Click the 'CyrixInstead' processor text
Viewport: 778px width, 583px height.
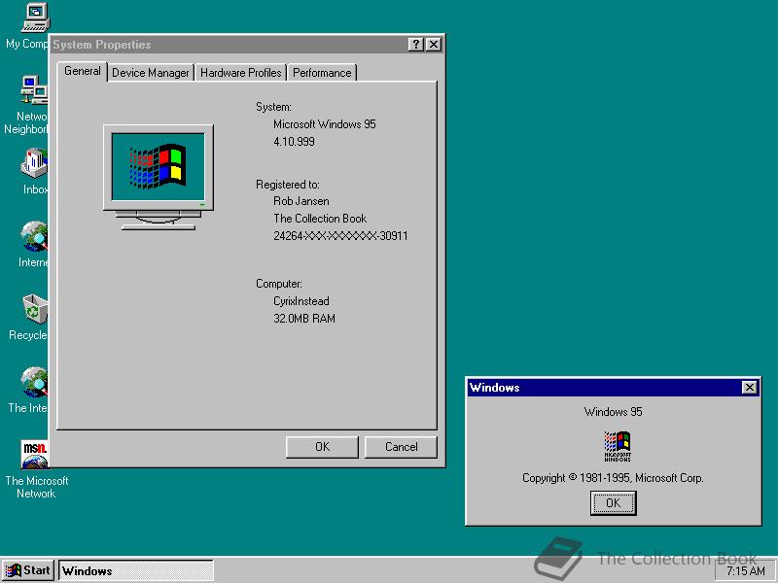pyautogui.click(x=301, y=301)
